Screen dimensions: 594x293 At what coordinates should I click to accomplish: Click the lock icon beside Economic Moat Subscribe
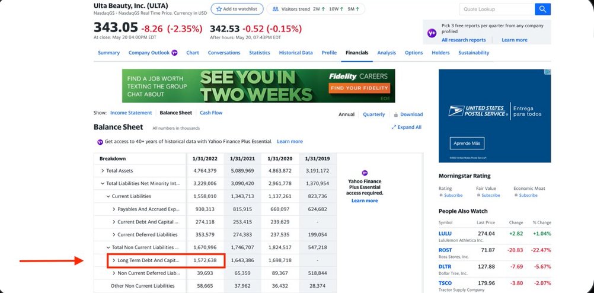pos(516,195)
